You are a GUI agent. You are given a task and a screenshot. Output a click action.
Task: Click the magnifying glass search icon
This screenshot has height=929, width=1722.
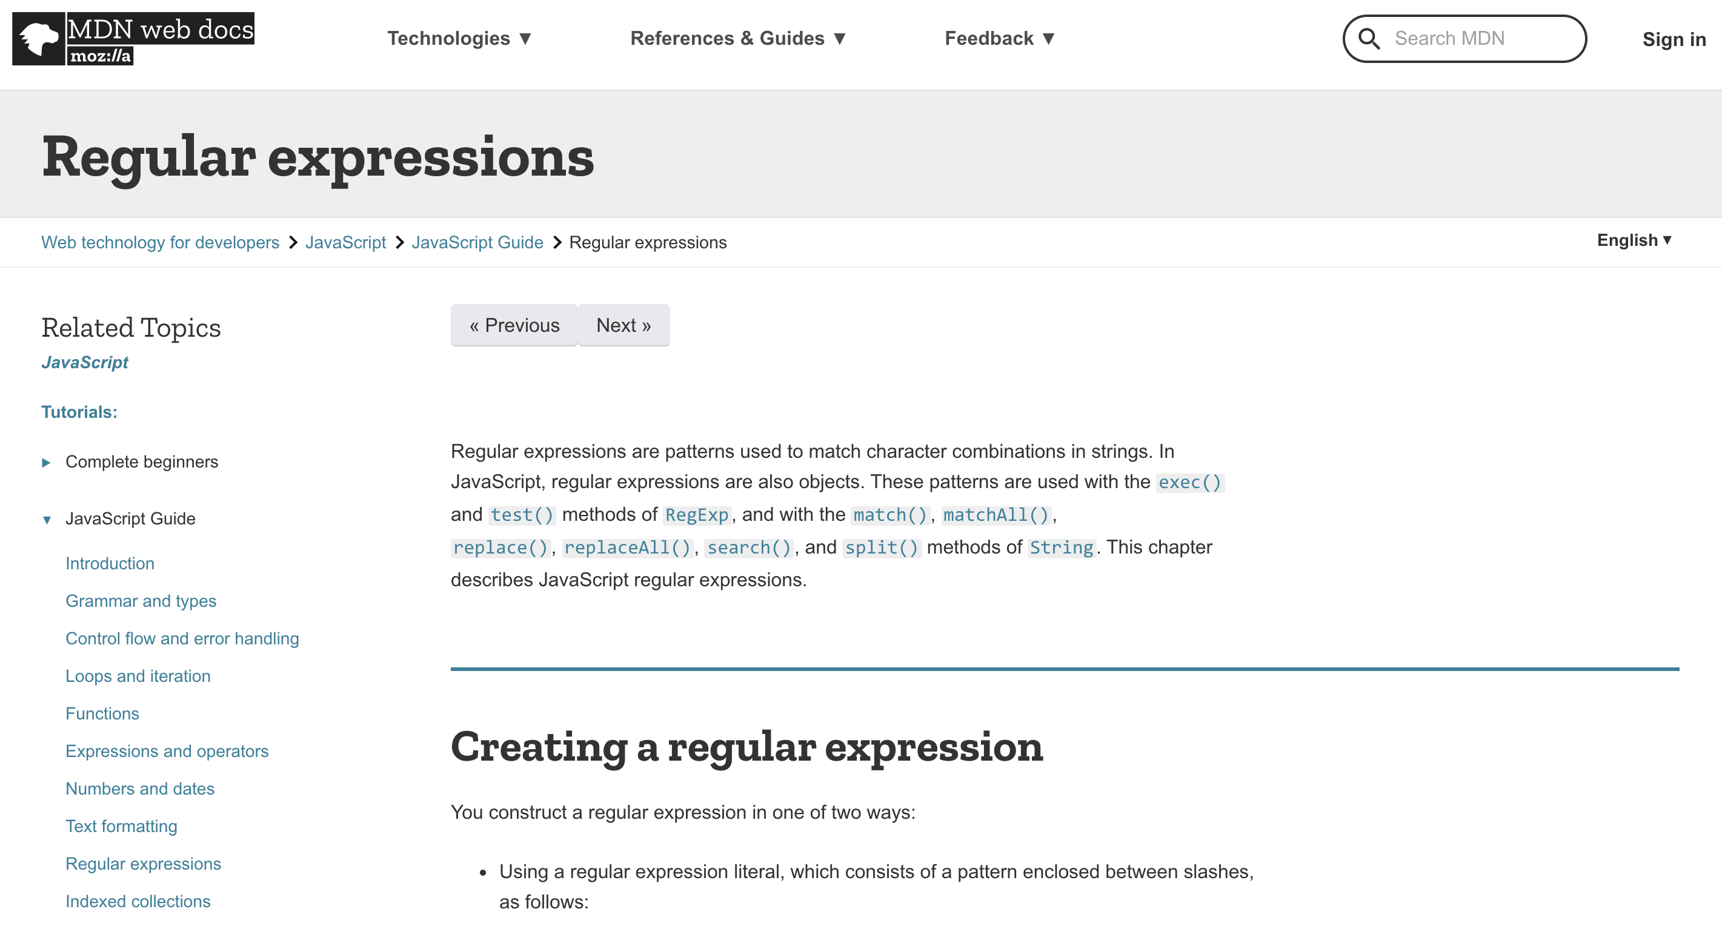click(1369, 39)
